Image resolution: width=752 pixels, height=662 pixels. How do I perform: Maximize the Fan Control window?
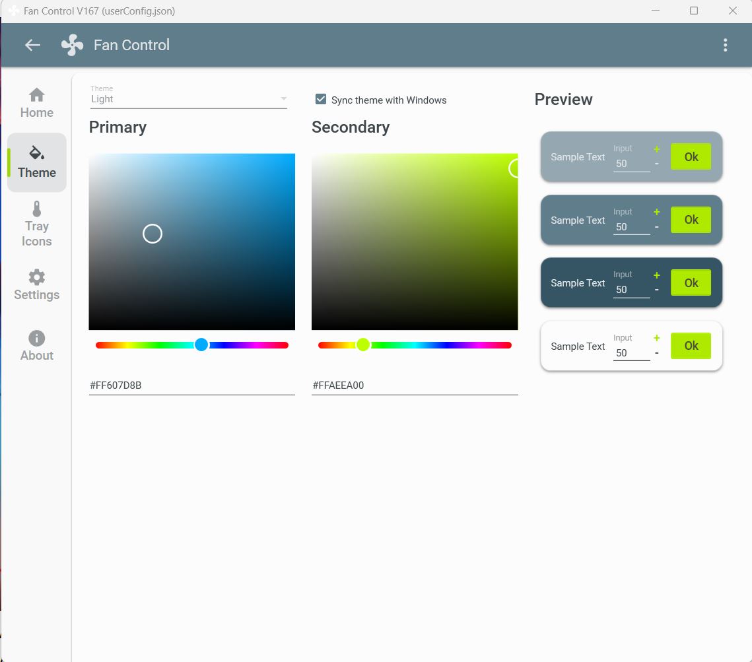(693, 11)
